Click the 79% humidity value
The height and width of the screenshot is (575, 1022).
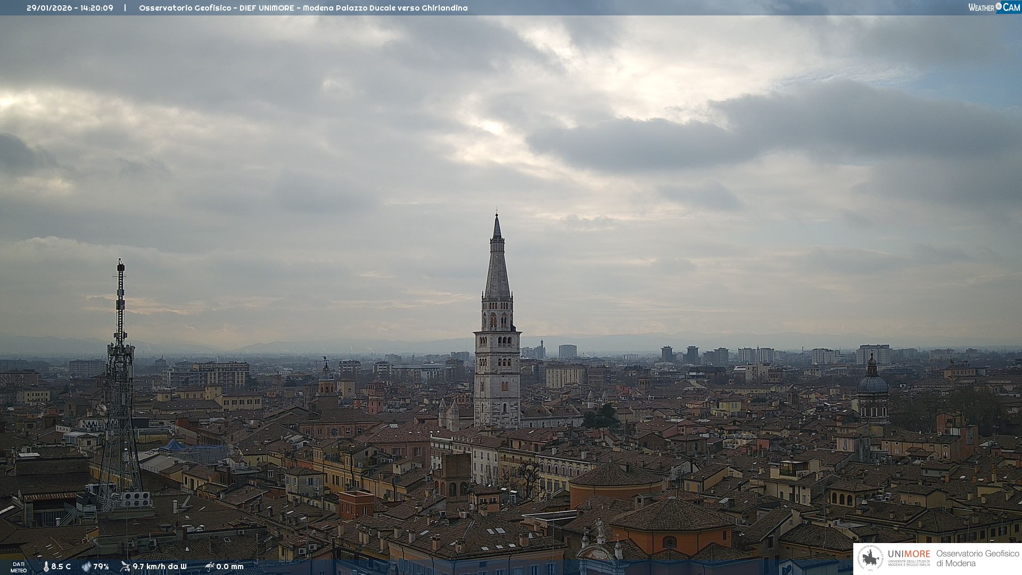(101, 567)
